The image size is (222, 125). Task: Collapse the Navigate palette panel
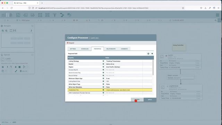(x=32, y=26)
